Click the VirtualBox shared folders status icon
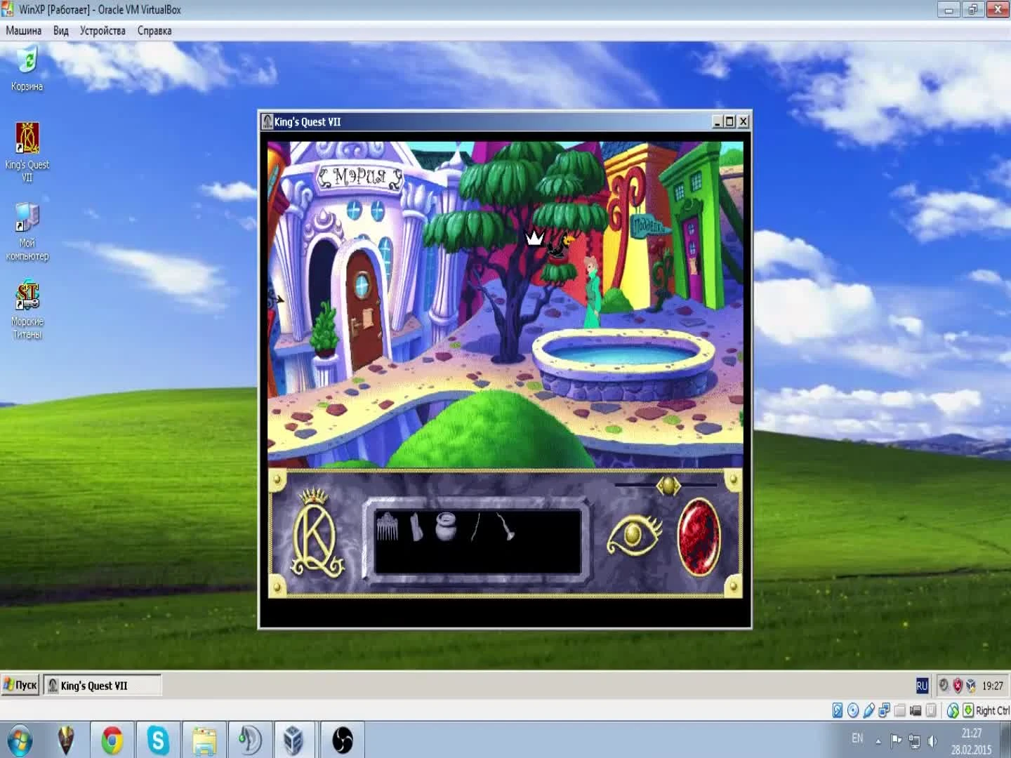Image resolution: width=1011 pixels, height=758 pixels. (899, 710)
